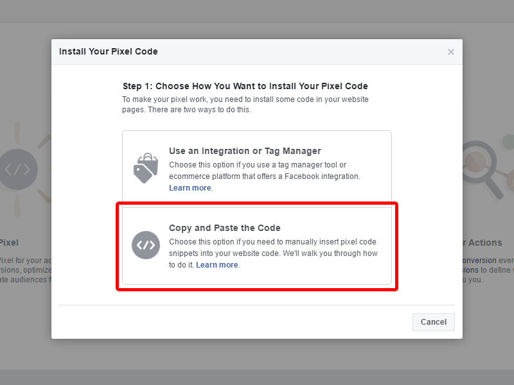Open Learn more link for tag manager
Screen dimensions: 514x385
[x=190, y=188]
